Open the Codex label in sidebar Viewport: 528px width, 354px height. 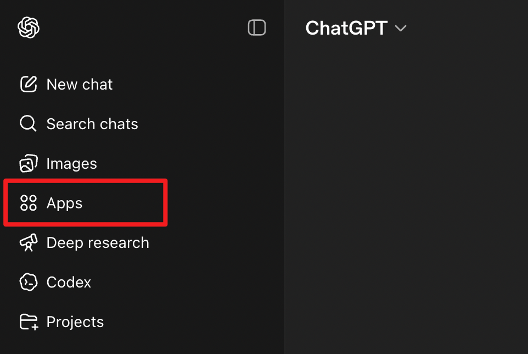[x=69, y=282]
